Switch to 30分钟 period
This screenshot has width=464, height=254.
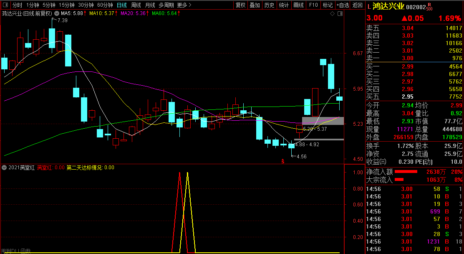coord(86,5)
